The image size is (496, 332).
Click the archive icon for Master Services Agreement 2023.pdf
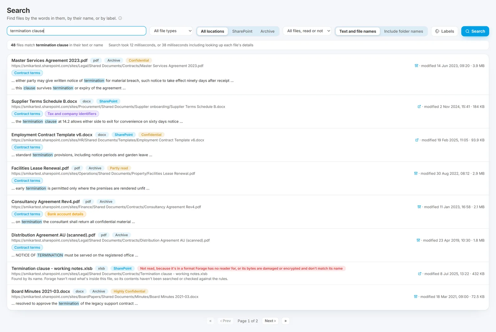pos(416,66)
